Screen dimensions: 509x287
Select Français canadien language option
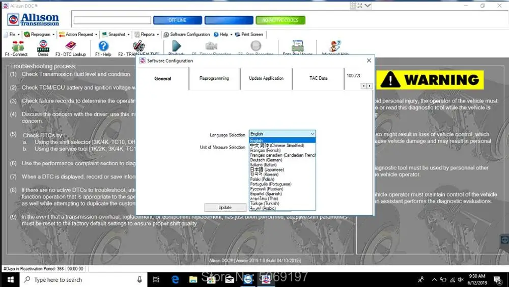[x=282, y=155]
